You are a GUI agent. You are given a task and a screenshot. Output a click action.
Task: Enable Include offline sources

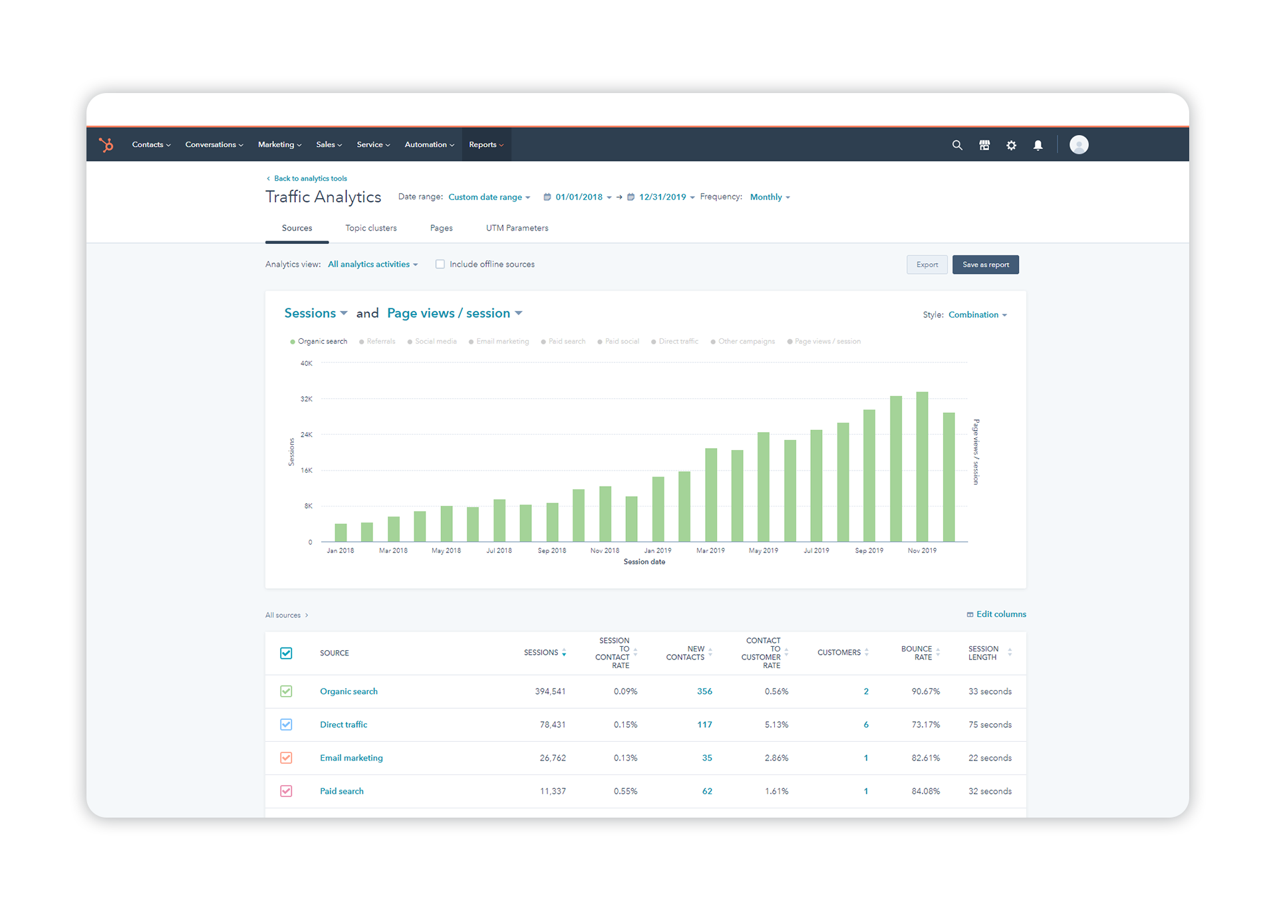coord(440,264)
